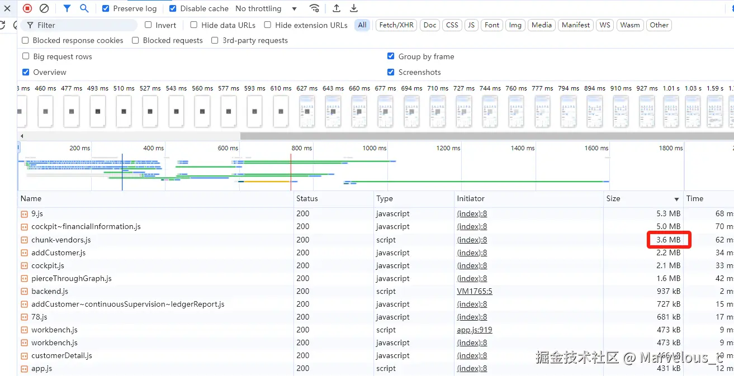Uncheck Group by frame
Viewport: 734px width, 376px height.
(391, 56)
